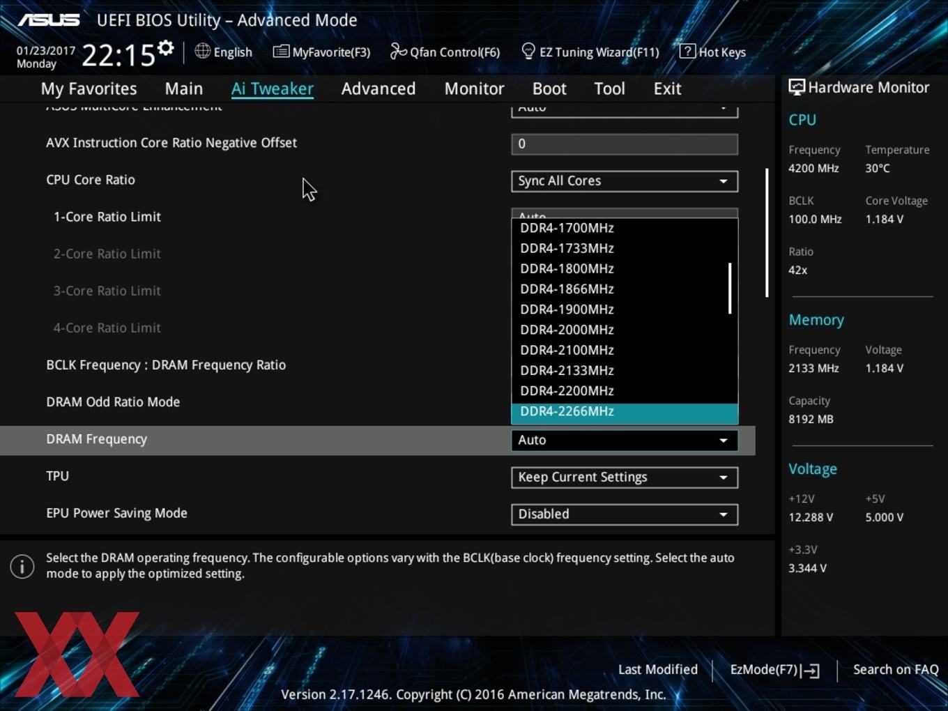Click Last Modified button
Viewport: 948px width, 711px height.
tap(657, 670)
